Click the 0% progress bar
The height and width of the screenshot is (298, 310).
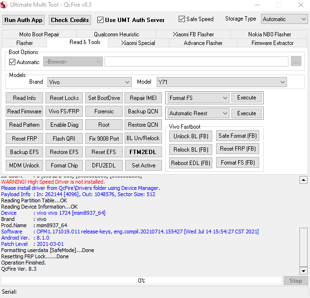click(141, 281)
